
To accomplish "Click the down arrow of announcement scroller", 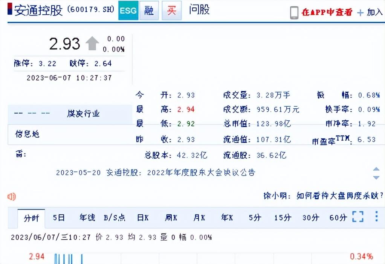I will pos(376,178).
